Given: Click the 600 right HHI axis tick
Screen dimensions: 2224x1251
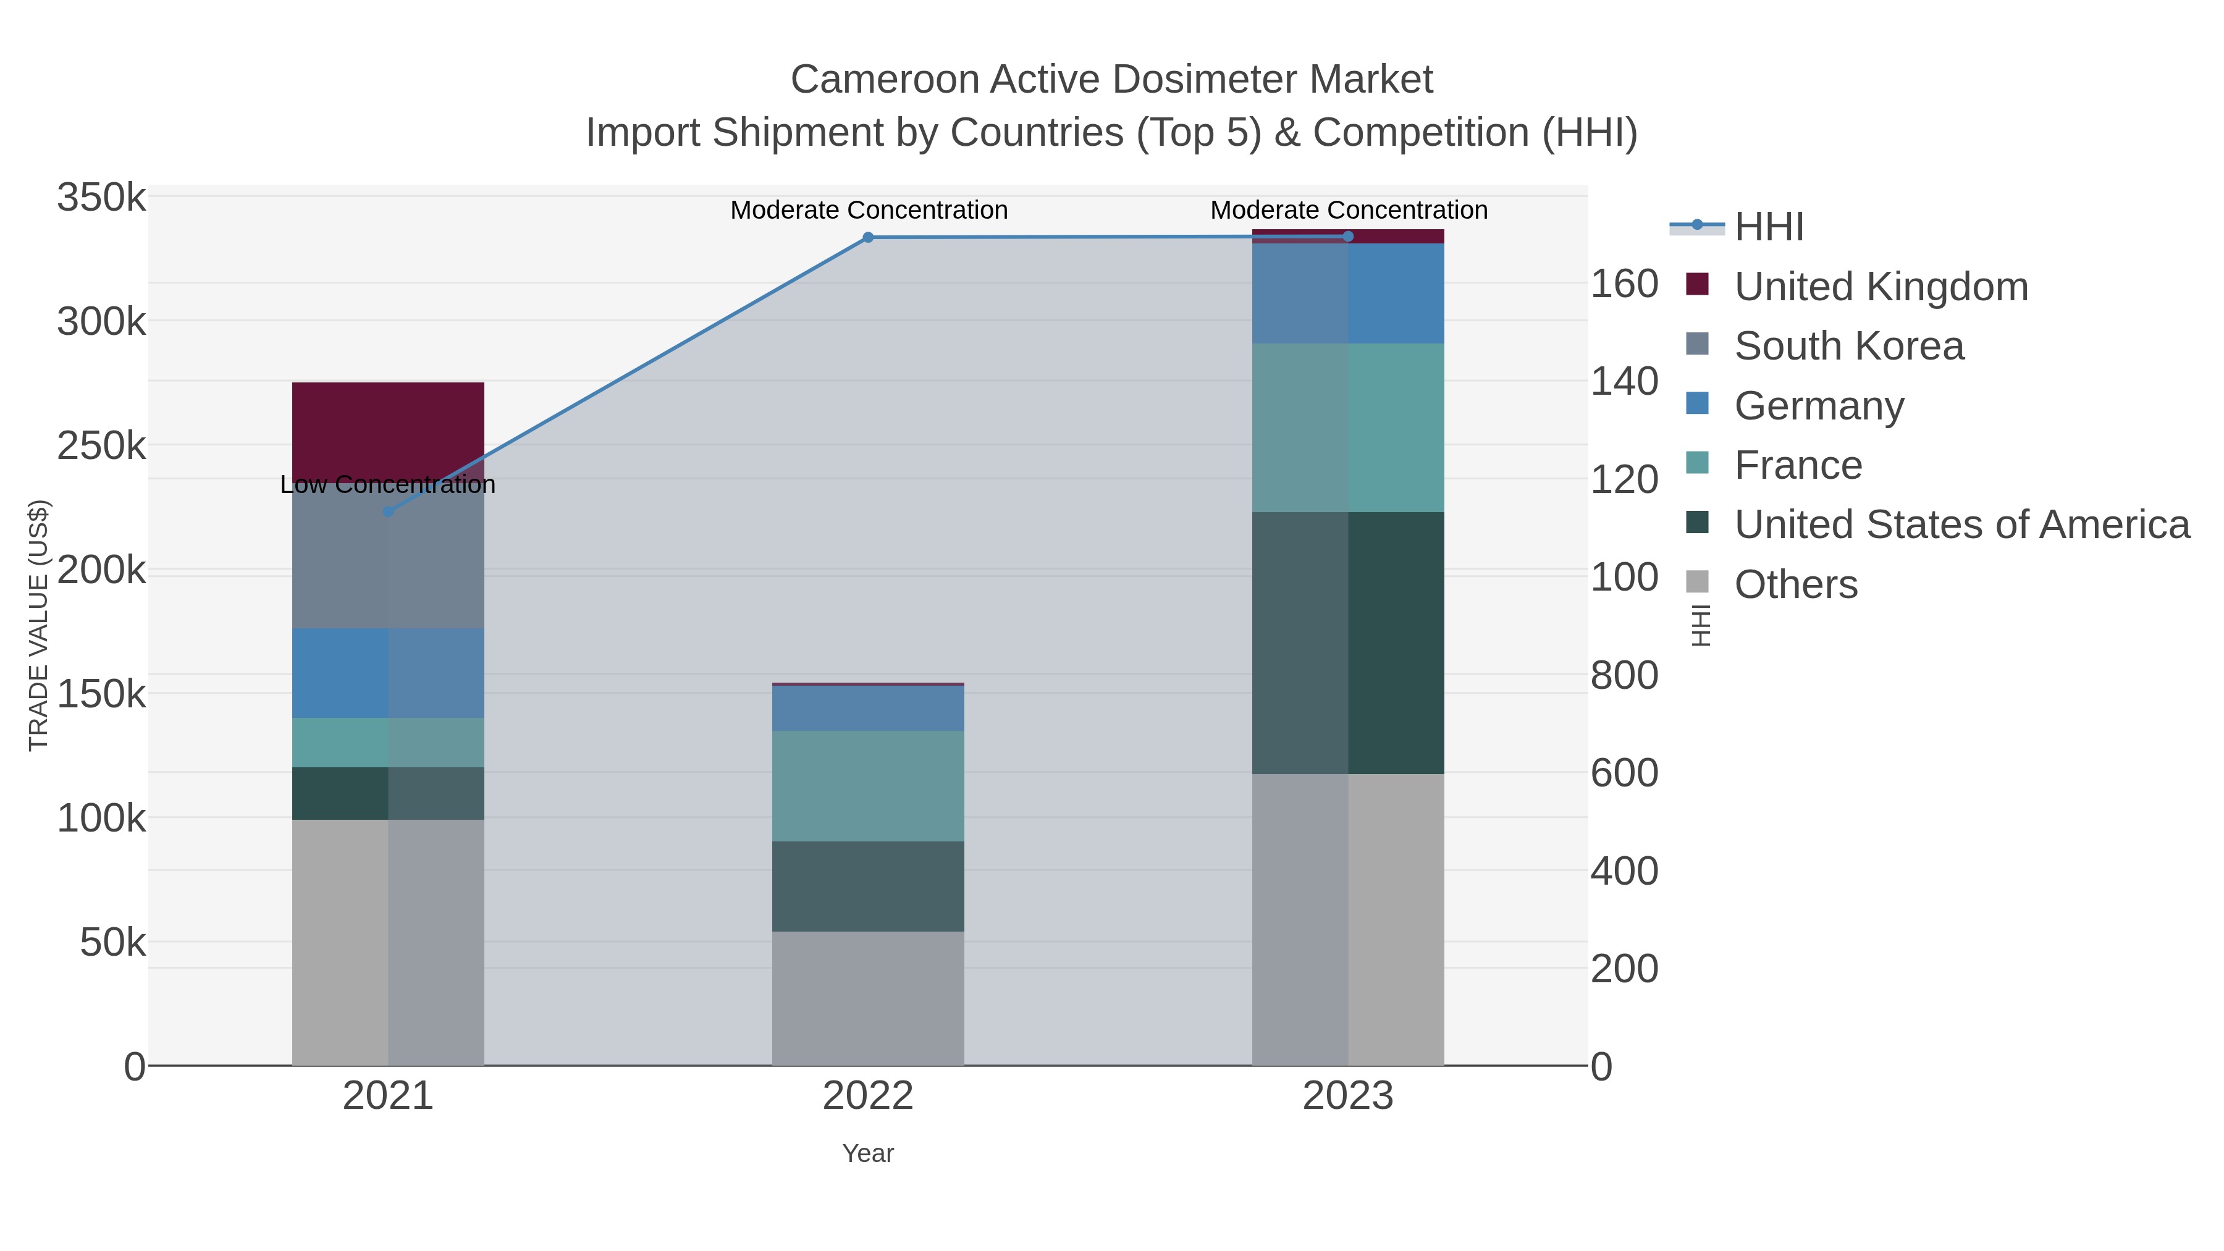Looking at the screenshot, I should [x=1625, y=773].
